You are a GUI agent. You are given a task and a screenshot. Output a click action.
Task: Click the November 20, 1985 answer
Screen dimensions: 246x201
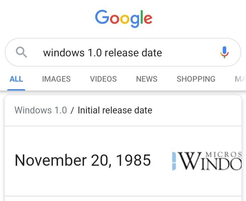point(83,160)
